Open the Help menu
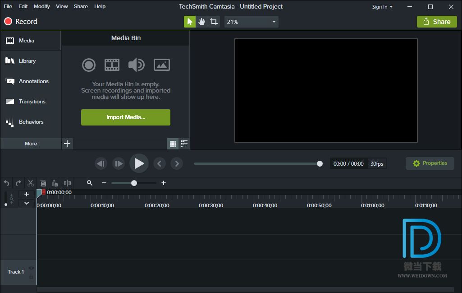The image size is (462, 293). pos(100,6)
